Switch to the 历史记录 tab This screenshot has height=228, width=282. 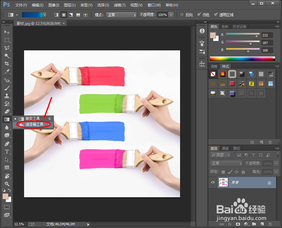click(239, 27)
